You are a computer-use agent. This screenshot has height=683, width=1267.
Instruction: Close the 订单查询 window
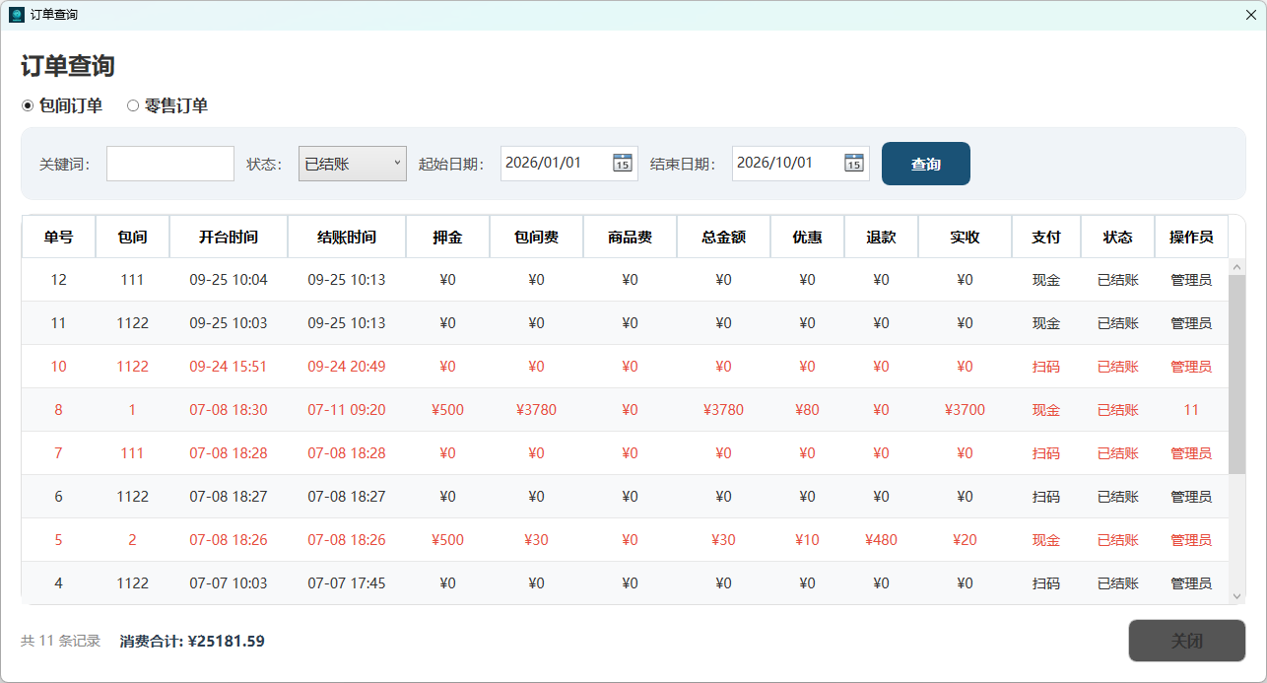[x=1251, y=15]
